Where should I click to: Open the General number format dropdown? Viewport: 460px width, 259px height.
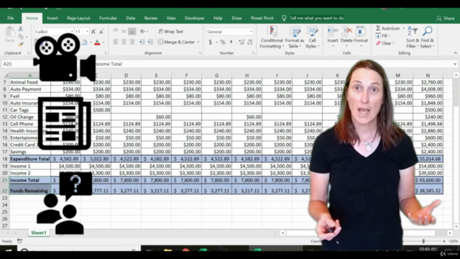251,32
